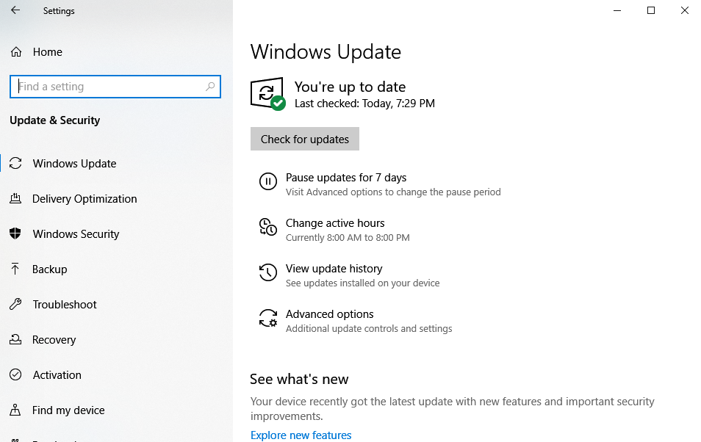Open the Backup section

pos(50,269)
